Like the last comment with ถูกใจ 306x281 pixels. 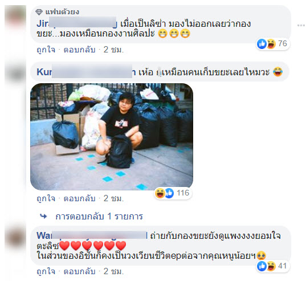pyautogui.click(x=46, y=271)
